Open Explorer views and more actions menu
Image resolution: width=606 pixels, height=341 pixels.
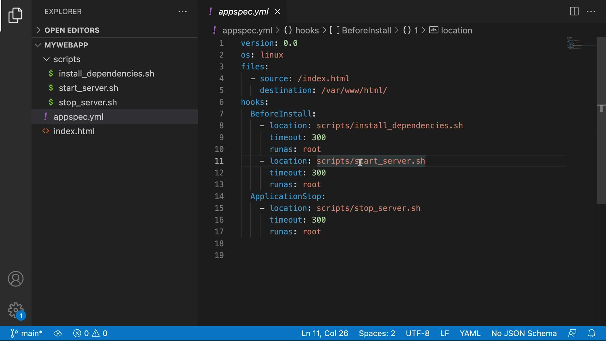click(x=182, y=12)
